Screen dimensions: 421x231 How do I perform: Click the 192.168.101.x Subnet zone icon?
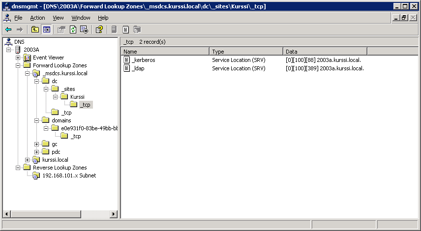click(36, 176)
